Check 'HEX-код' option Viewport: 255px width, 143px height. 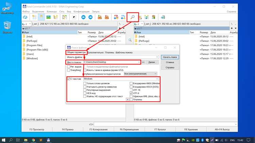[x=85, y=93]
